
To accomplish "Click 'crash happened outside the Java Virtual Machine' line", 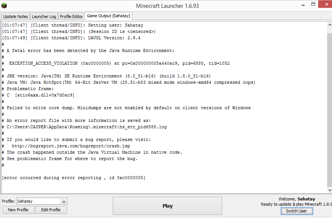I will (x=92, y=152).
